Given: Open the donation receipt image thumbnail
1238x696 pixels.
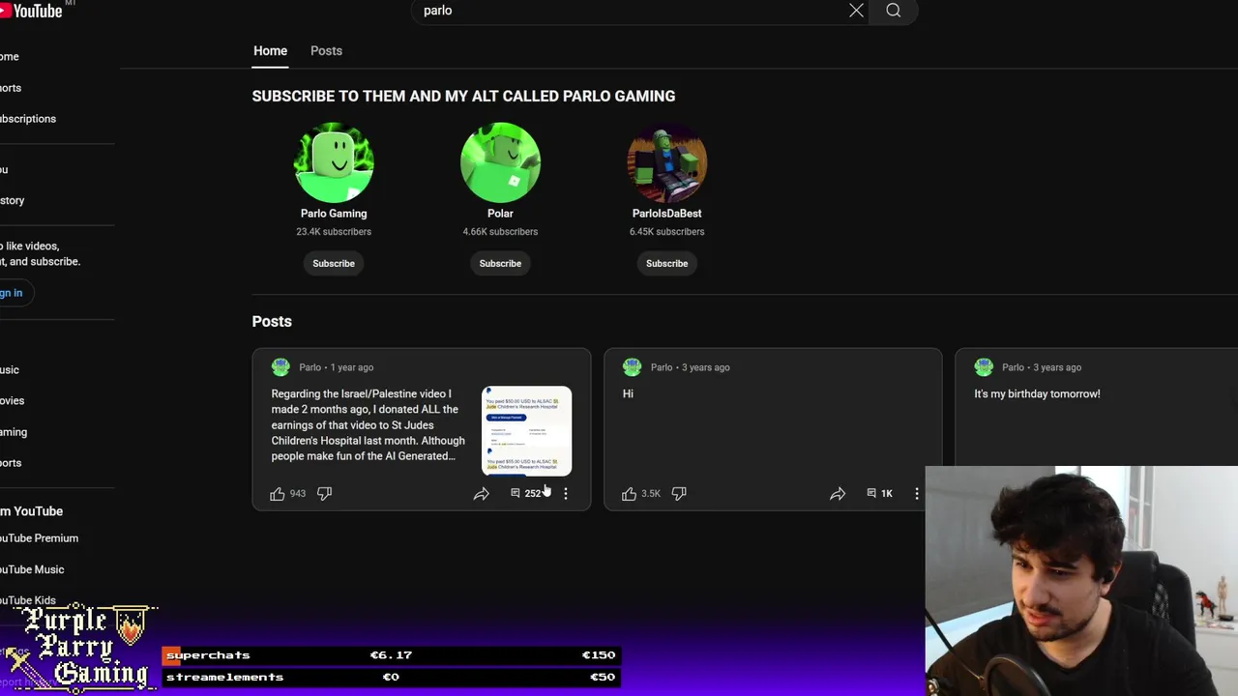Looking at the screenshot, I should click(x=526, y=431).
